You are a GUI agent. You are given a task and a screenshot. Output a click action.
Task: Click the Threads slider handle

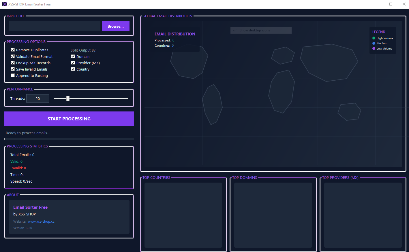(68, 98)
